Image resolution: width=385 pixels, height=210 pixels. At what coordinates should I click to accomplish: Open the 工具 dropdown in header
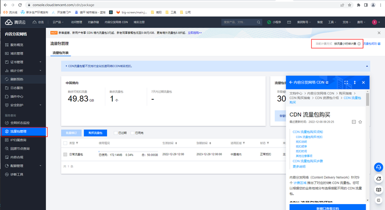pyautogui.click(x=332, y=22)
